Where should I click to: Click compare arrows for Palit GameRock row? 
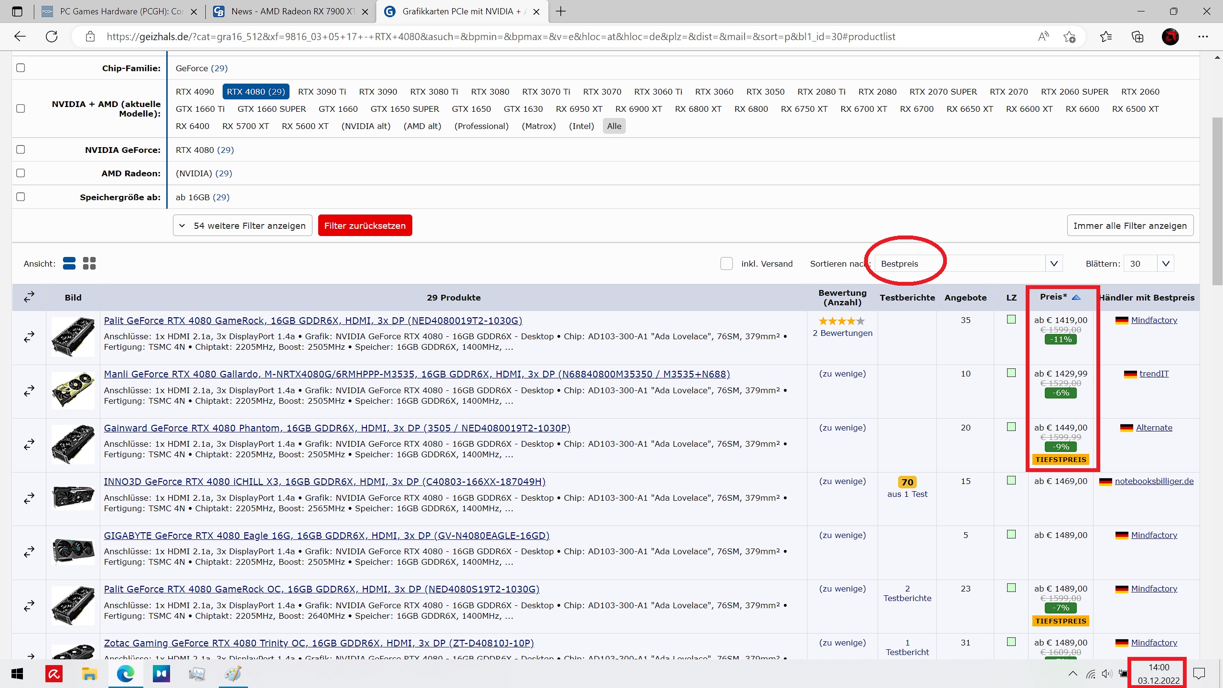point(29,337)
